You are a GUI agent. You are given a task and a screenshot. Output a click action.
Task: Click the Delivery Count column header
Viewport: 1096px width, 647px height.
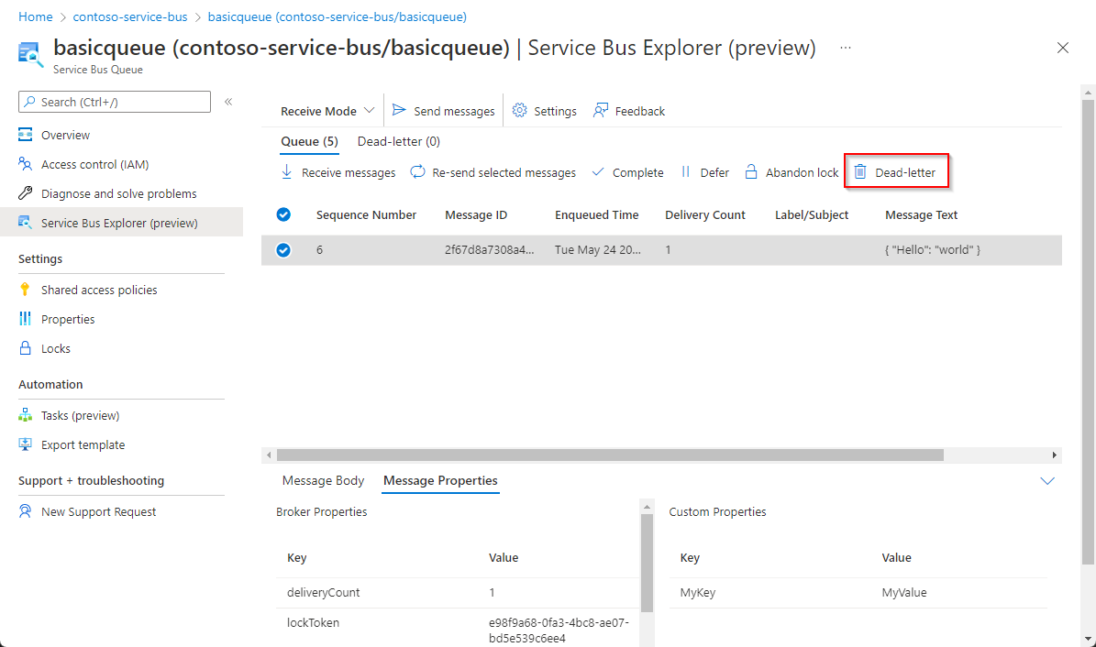click(704, 215)
